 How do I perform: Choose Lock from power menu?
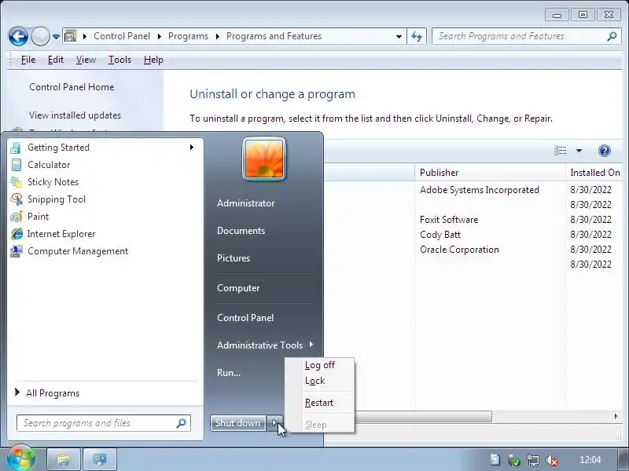(320, 381)
